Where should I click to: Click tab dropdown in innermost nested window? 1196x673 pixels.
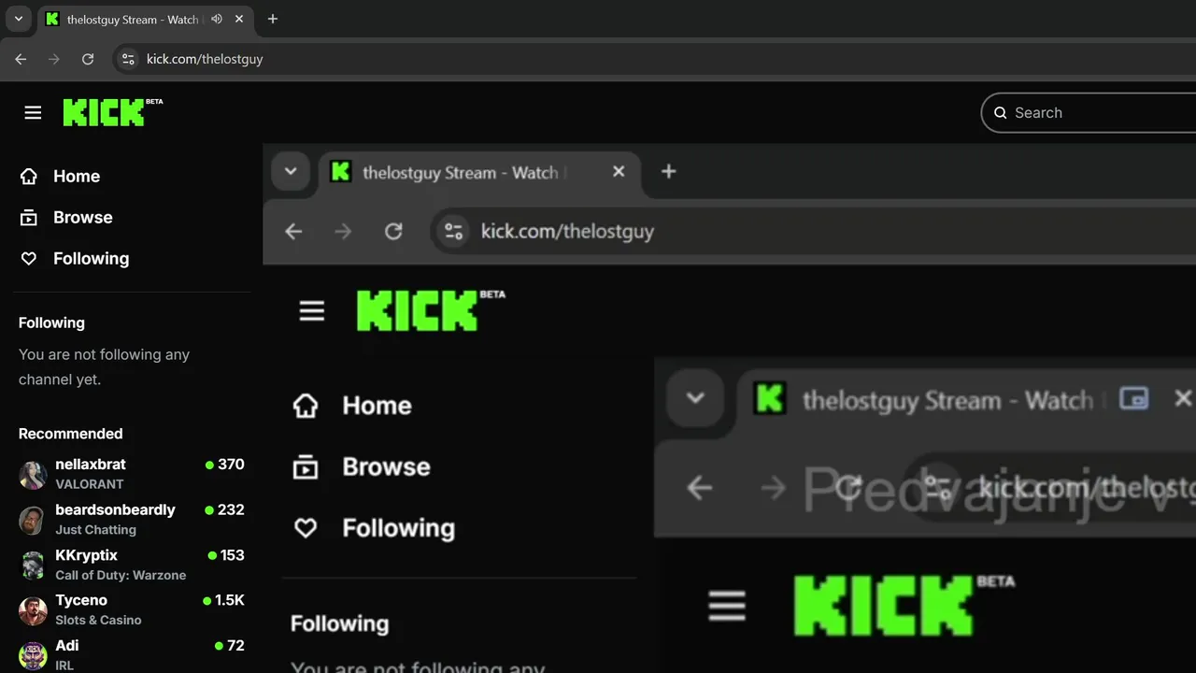coord(695,398)
